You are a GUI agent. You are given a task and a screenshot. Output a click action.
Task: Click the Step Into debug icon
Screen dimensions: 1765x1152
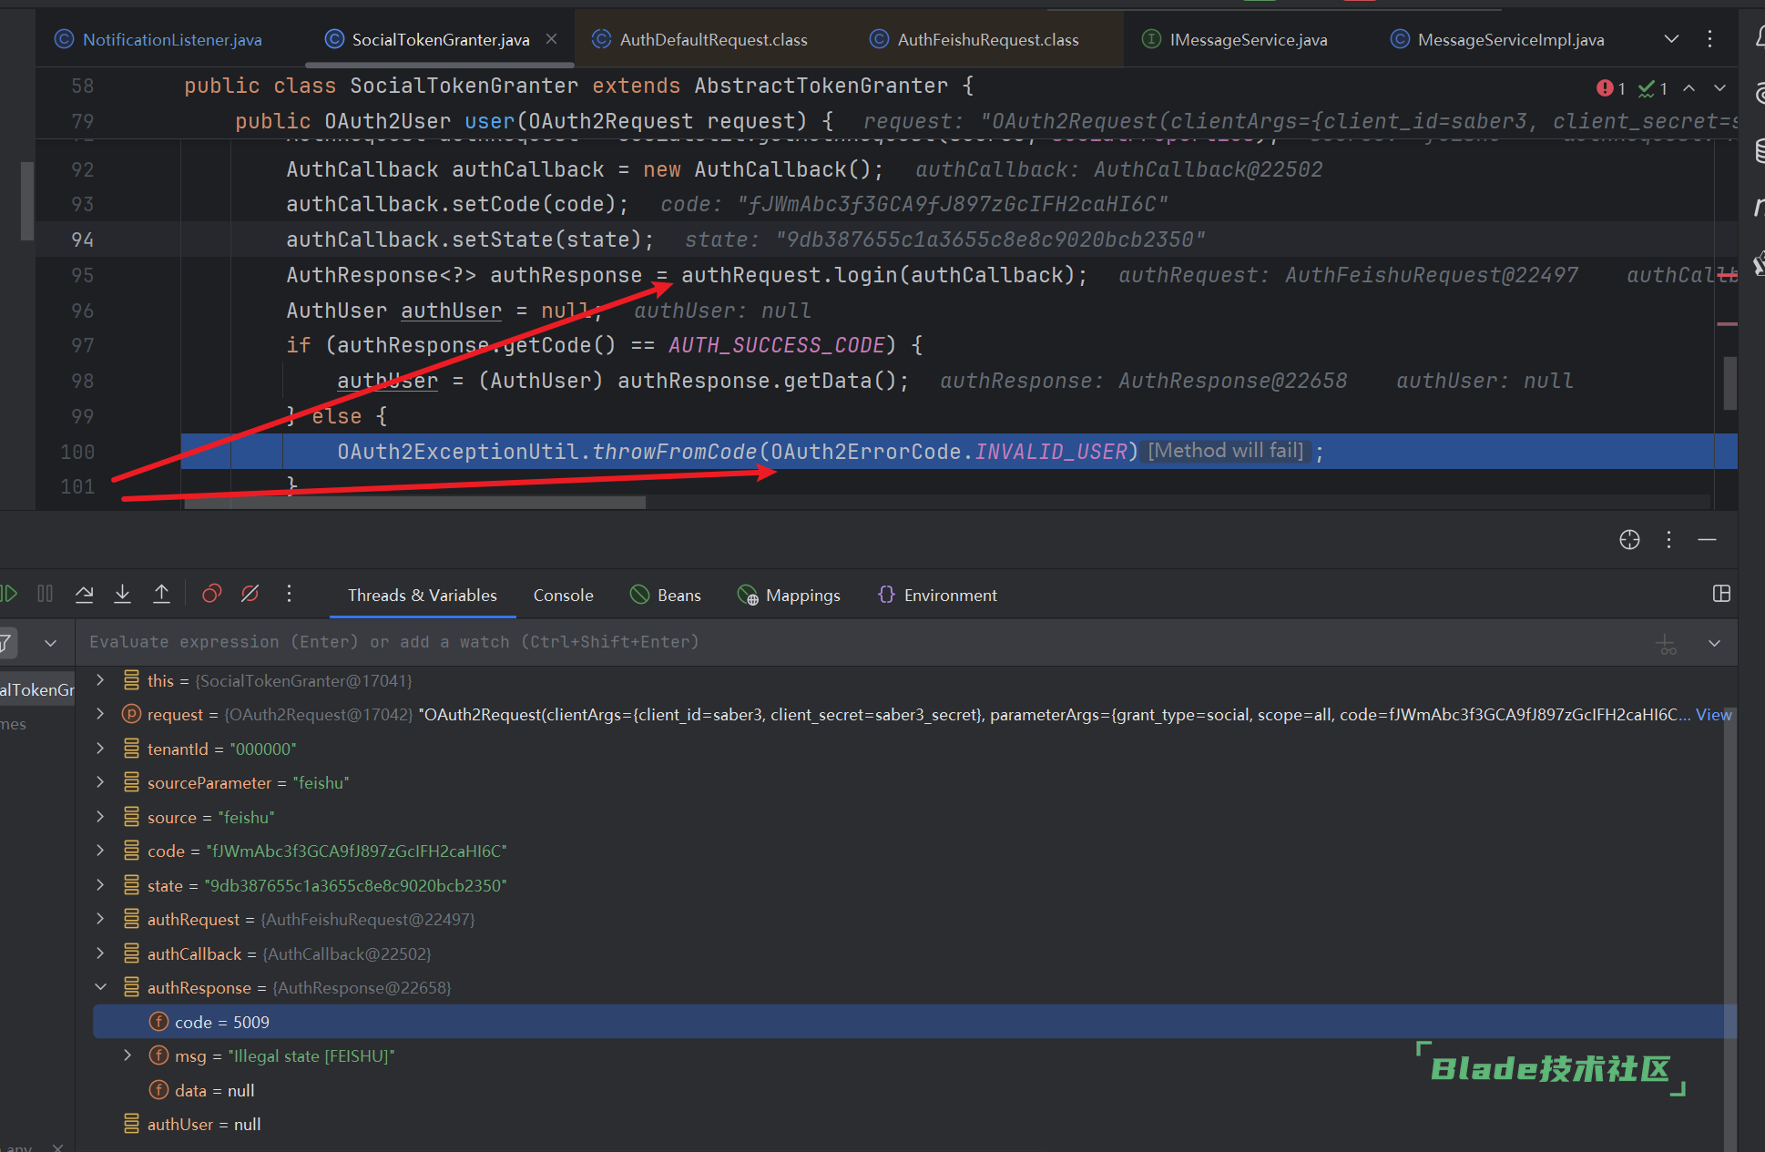(122, 594)
